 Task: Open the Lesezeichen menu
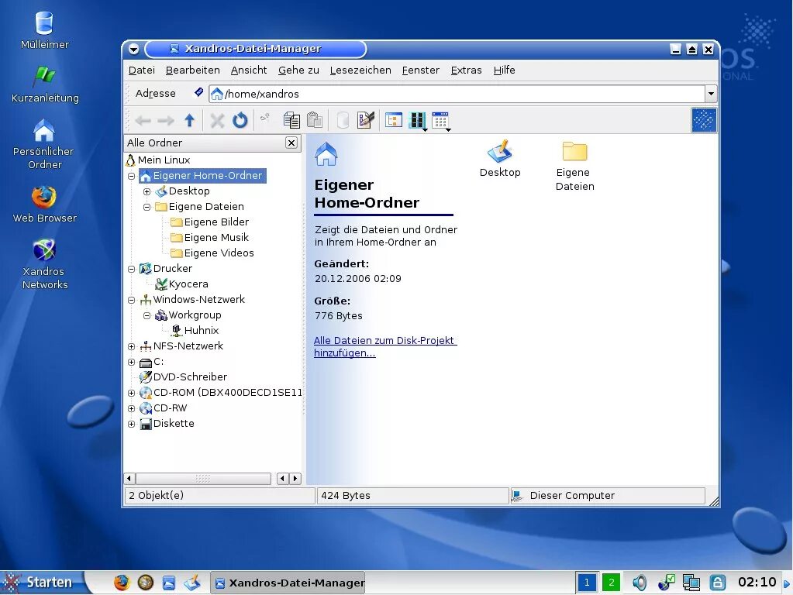tap(360, 71)
